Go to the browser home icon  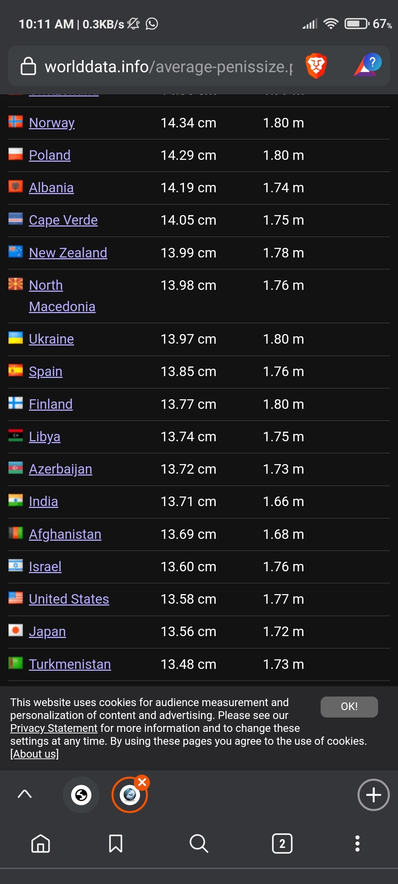[41, 843]
